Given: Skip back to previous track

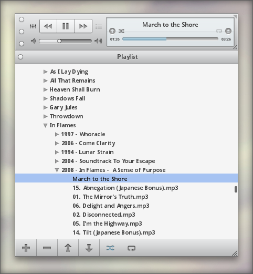Looking at the screenshot, I should (48, 26).
